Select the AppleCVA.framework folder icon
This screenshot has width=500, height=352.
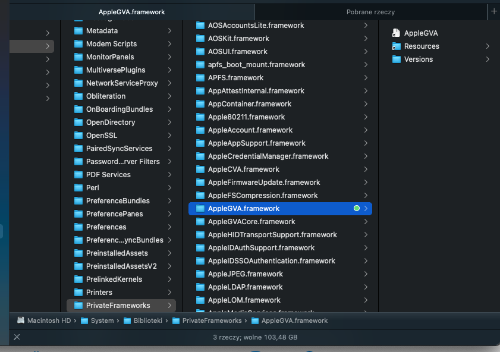[200, 169]
